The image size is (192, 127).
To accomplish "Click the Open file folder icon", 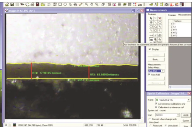I will 7,5.
